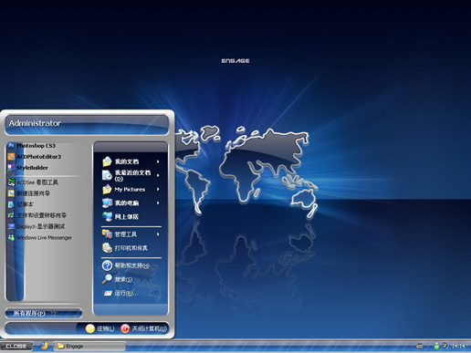Open 打印机和传真 printers item
Viewport: 471px width, 353px height.
(x=131, y=248)
